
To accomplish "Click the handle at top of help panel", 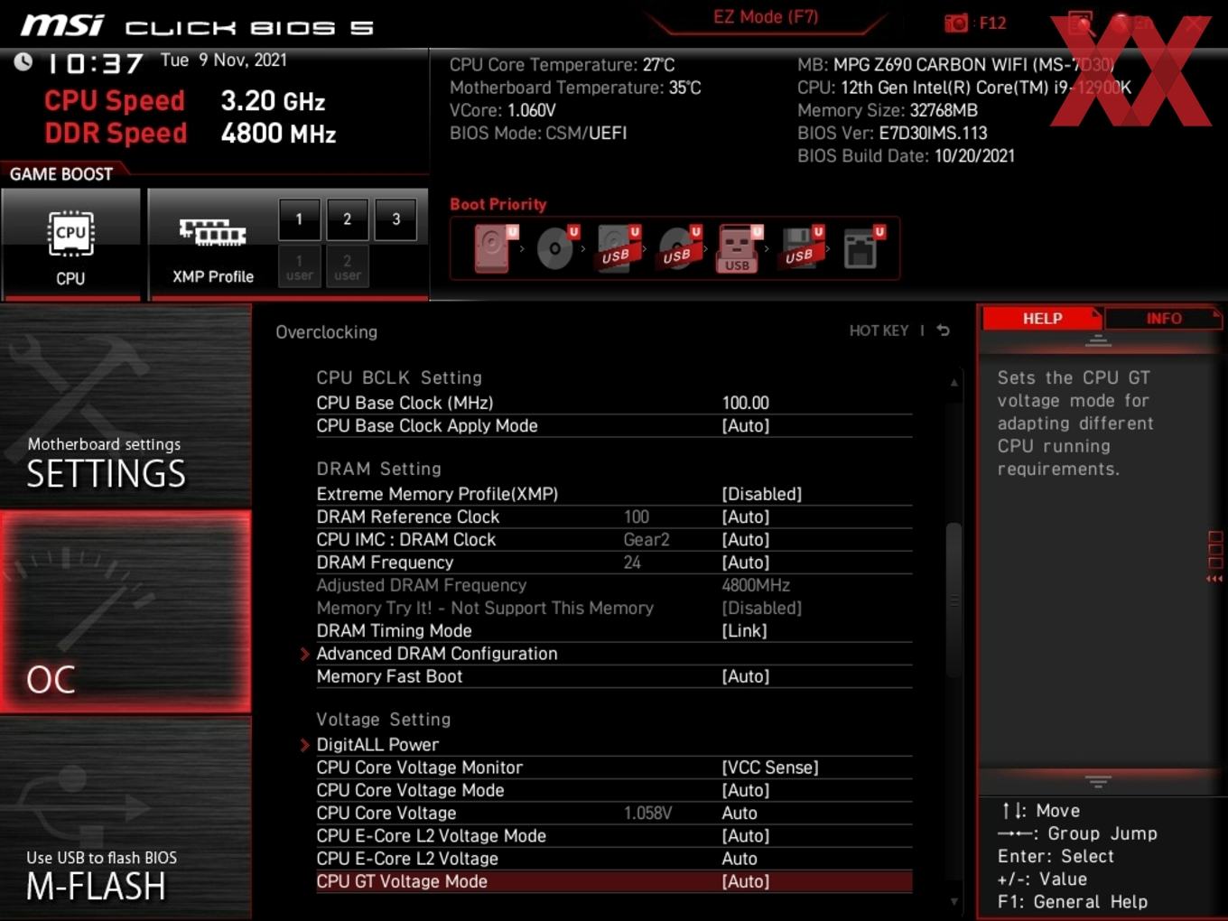I will [1098, 340].
